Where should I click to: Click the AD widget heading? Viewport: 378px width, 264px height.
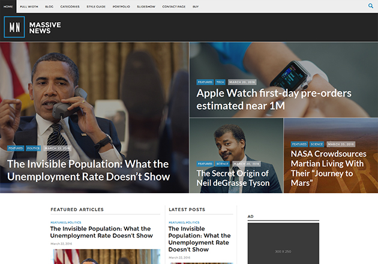tap(250, 217)
